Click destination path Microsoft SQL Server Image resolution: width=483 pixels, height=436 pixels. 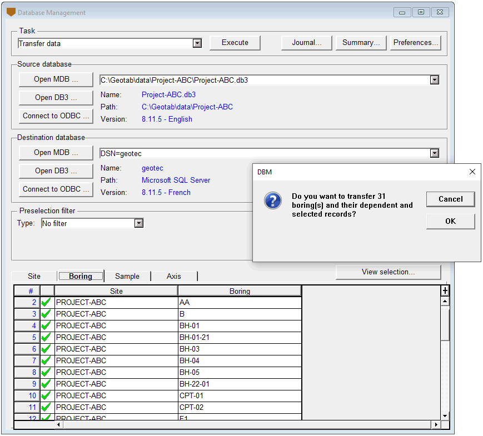[176, 180]
